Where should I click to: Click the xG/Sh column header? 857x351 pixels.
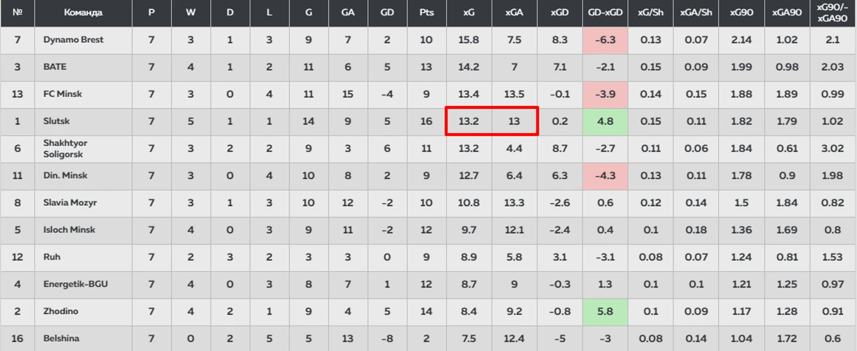[650, 12]
